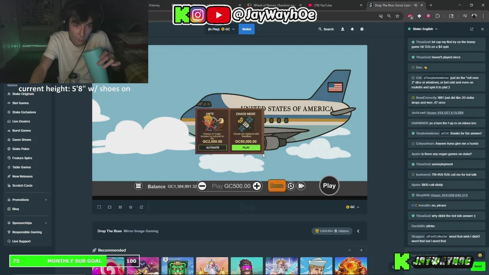The height and width of the screenshot is (275, 489).
Task: Toggle the turbo fast-forward icon
Action: [x=301, y=186]
